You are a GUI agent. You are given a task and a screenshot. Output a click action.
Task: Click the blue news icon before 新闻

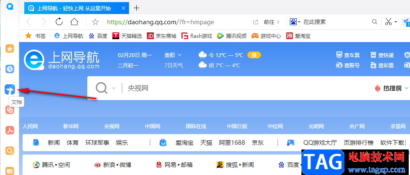[36, 143]
